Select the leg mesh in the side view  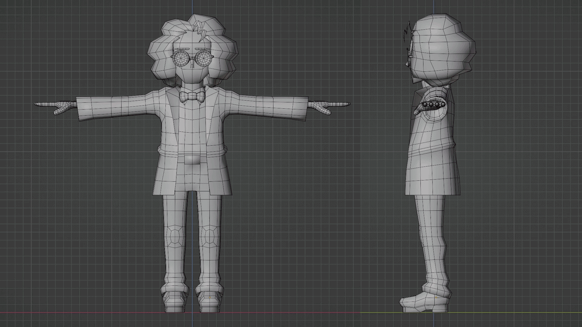430,236
